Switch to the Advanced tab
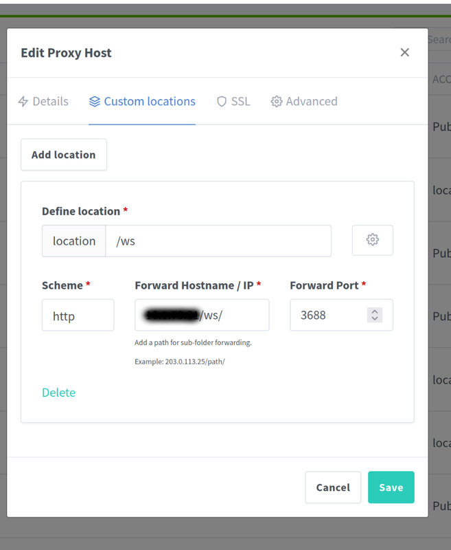Screen dimensions: 451x550 [304, 102]
